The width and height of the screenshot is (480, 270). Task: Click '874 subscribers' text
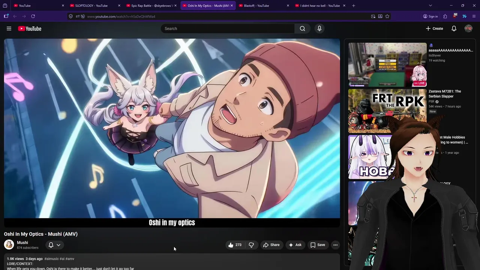(28, 248)
